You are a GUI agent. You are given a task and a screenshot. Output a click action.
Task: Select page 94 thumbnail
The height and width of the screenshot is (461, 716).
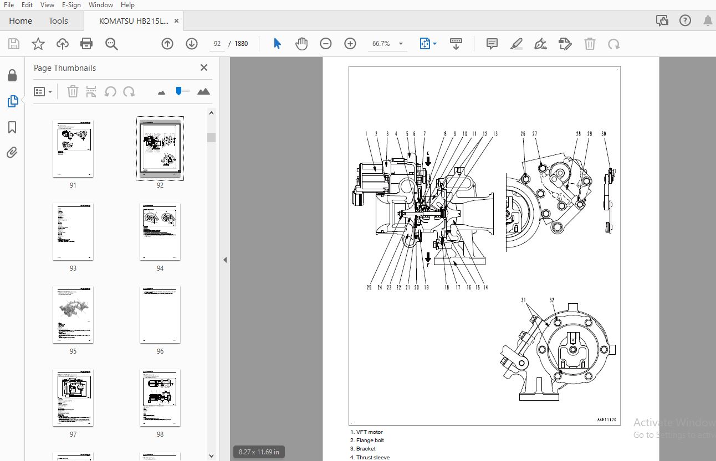(x=160, y=231)
